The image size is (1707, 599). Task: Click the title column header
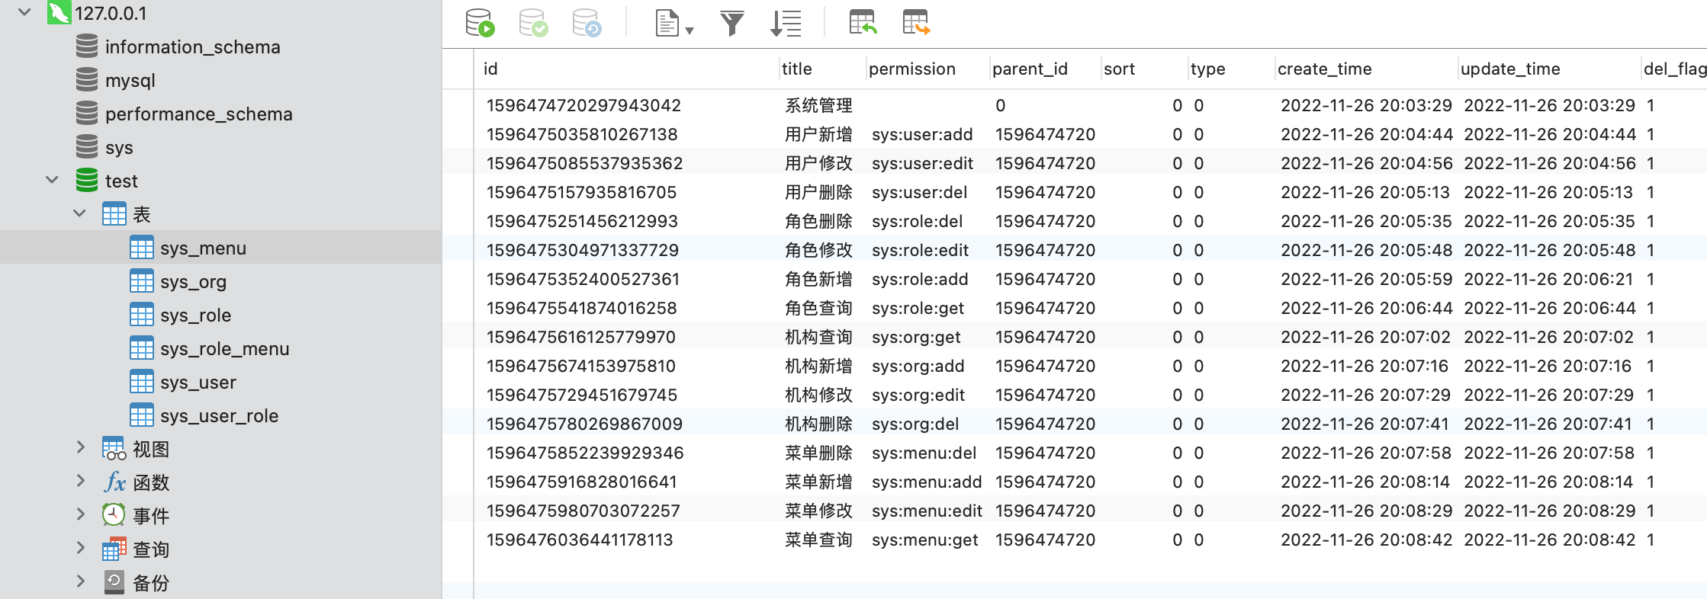click(797, 69)
